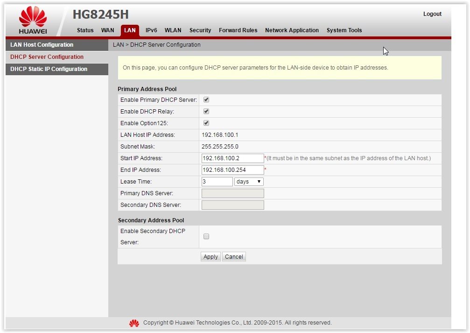Open the Forward Rules tab
This screenshot has height=333, width=470.
238,30
